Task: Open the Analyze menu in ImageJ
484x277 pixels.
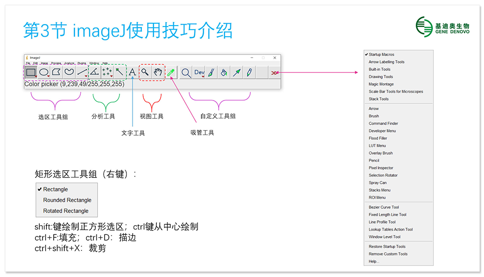Action: [x=69, y=63]
